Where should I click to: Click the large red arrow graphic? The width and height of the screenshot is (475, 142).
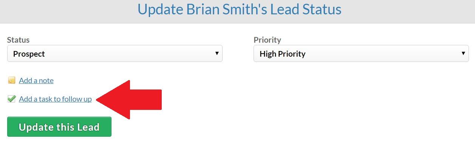[x=129, y=100]
